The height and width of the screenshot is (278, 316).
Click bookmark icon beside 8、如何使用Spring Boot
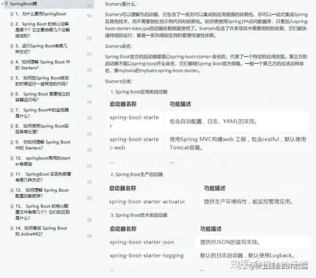(x=12, y=126)
